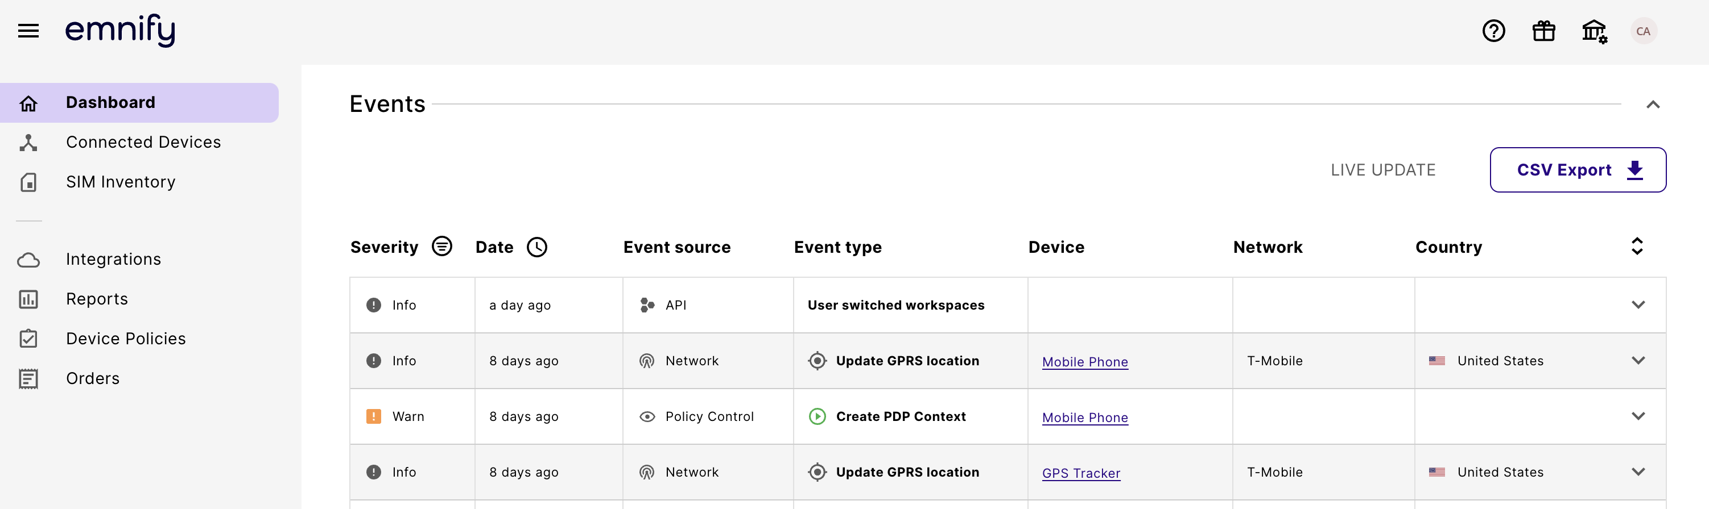This screenshot has height=509, width=1709.
Task: Collapse the Events section
Action: (x=1653, y=105)
